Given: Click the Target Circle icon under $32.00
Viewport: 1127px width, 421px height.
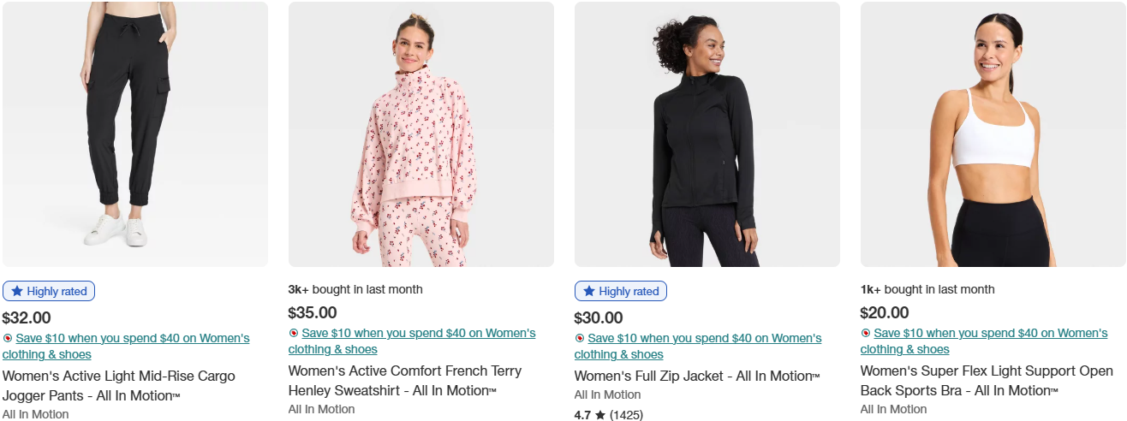Looking at the screenshot, I should click(x=8, y=339).
